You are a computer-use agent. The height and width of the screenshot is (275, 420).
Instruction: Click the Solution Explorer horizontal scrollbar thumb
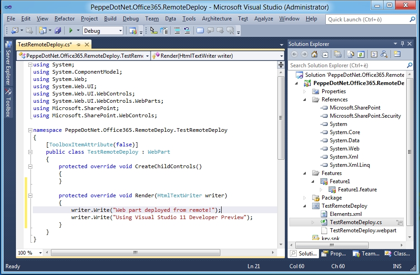point(332,245)
